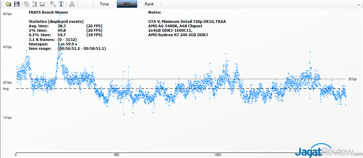The width and height of the screenshot is (363, 158).
Task: Switch to the Time view
Action: [104, 4]
